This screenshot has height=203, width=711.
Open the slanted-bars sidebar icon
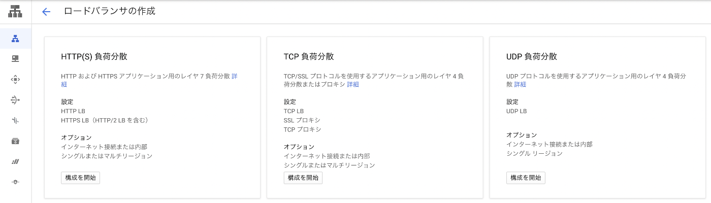(15, 161)
